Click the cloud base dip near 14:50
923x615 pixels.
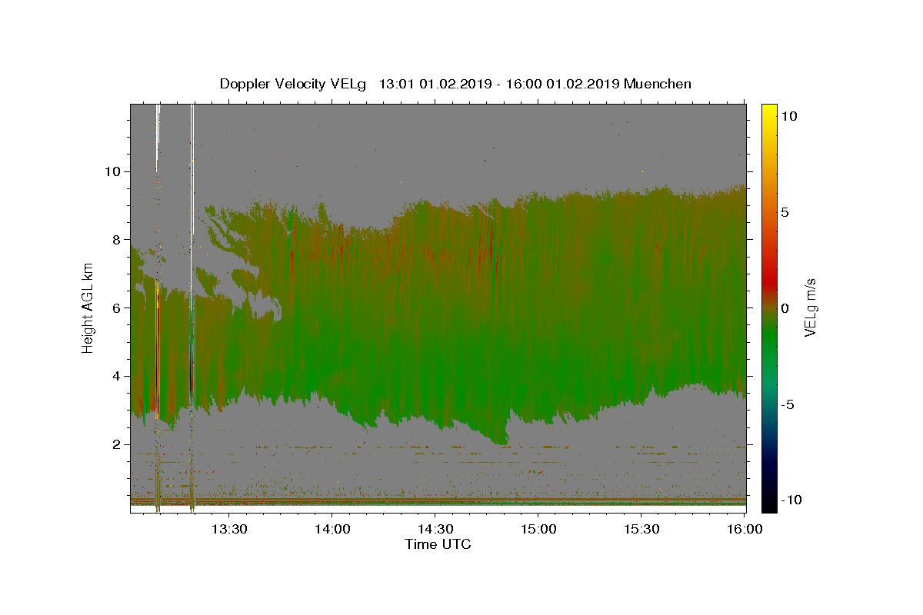(501, 438)
